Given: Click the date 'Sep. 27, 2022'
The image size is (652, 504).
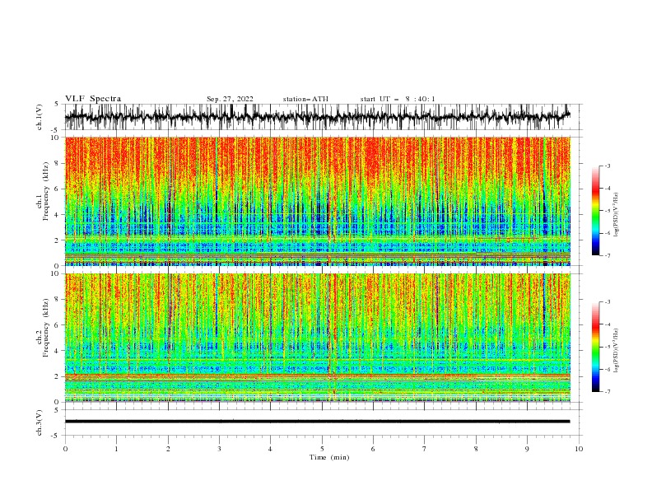Looking at the screenshot, I should (x=230, y=99).
